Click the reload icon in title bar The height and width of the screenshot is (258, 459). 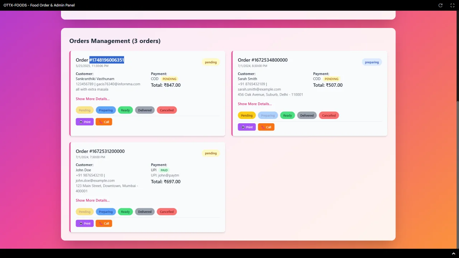tap(440, 5)
